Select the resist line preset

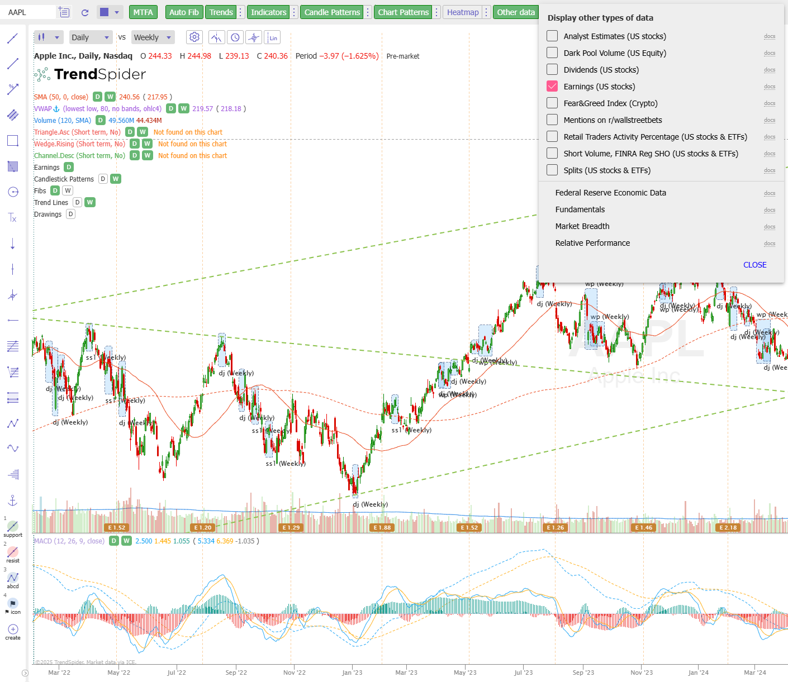[x=13, y=555]
